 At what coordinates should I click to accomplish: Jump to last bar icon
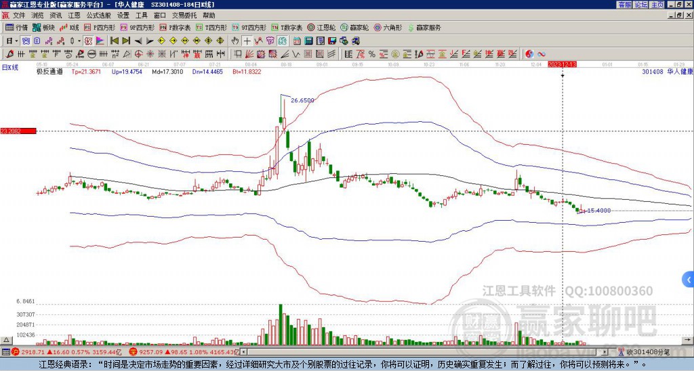pos(126,41)
